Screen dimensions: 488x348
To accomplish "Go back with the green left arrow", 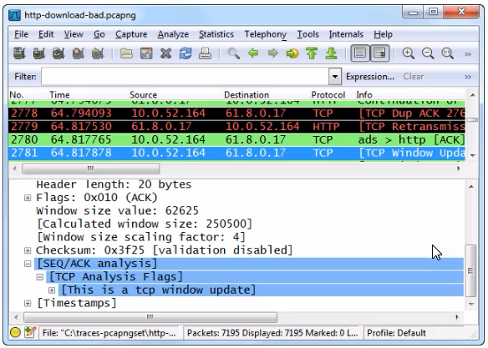I will point(253,53).
